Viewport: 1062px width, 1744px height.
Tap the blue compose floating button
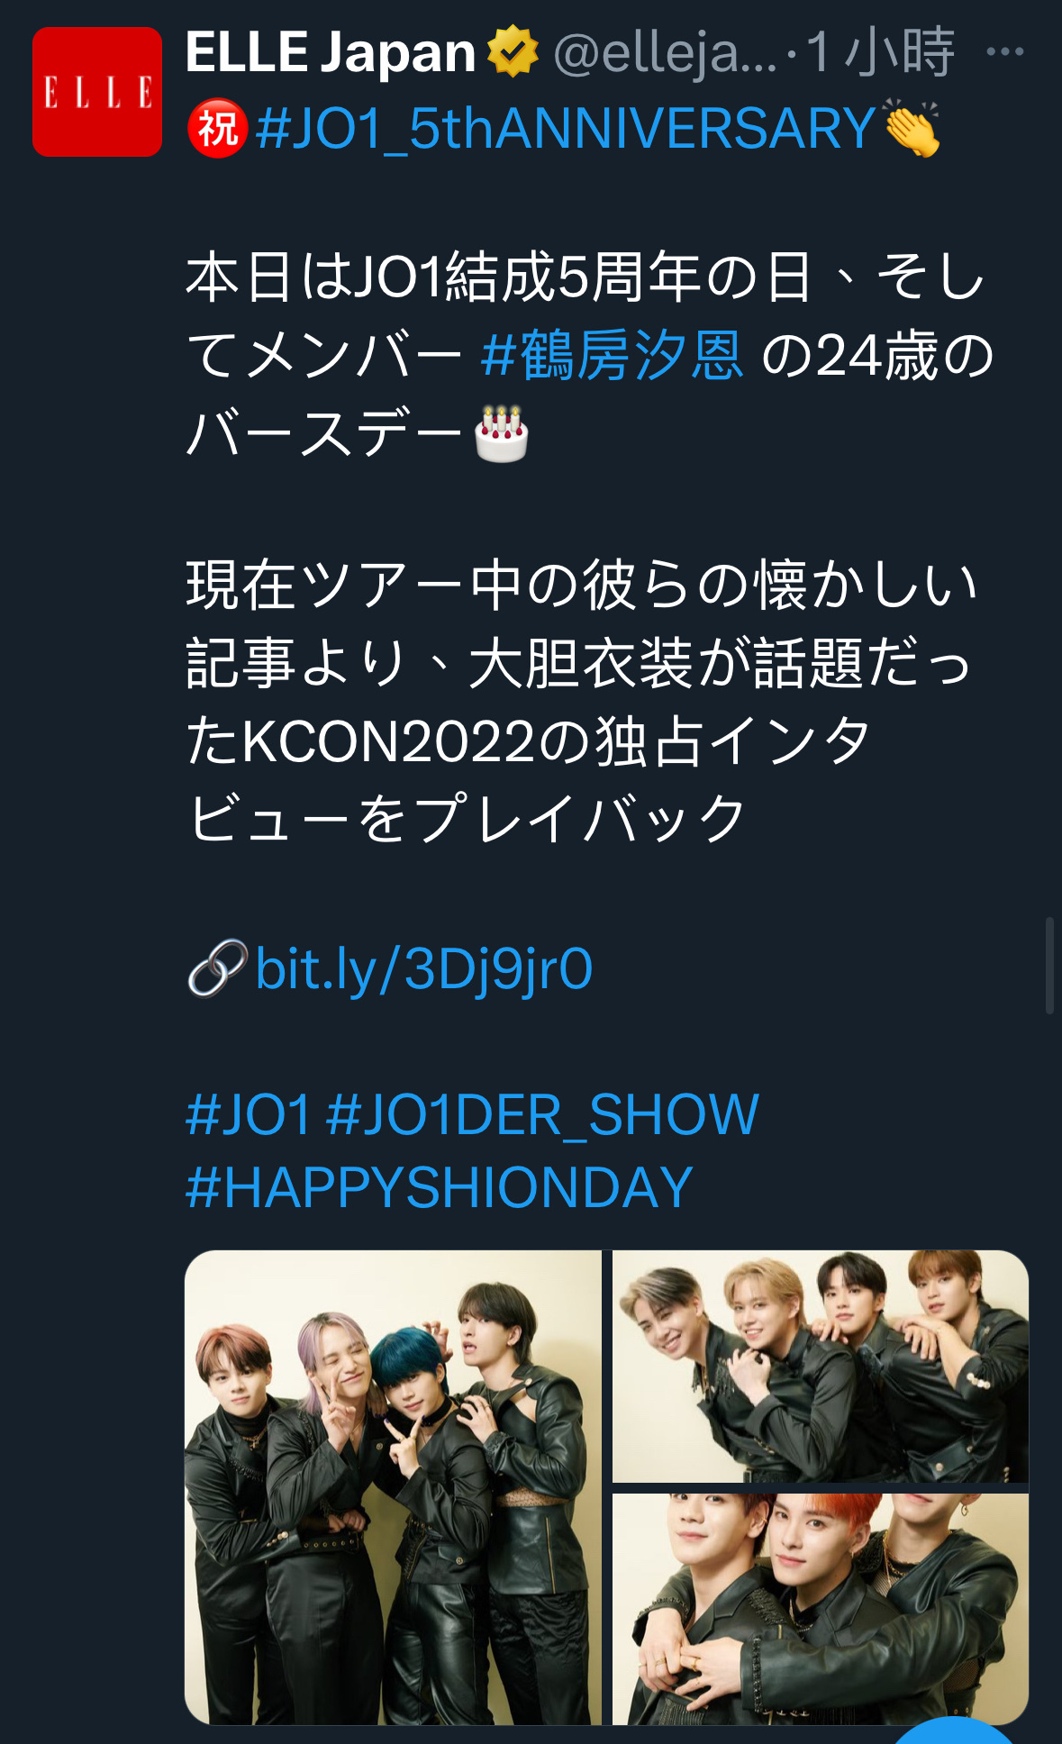click(955, 1730)
